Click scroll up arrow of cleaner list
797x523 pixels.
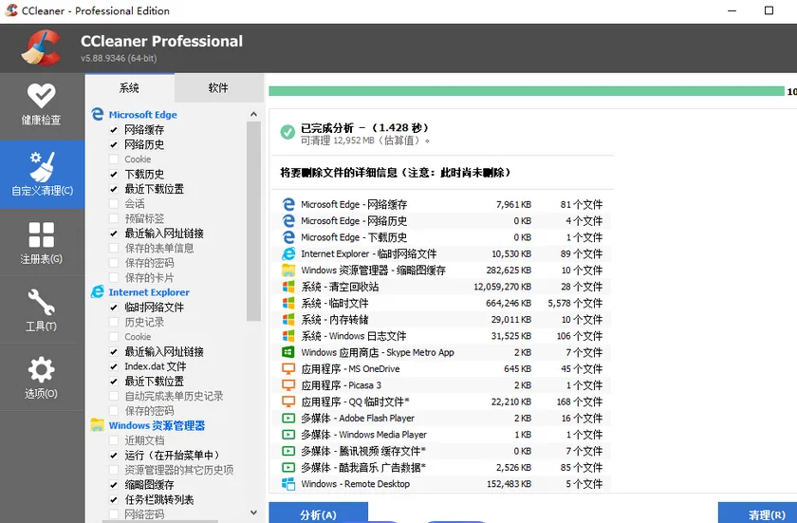click(253, 114)
